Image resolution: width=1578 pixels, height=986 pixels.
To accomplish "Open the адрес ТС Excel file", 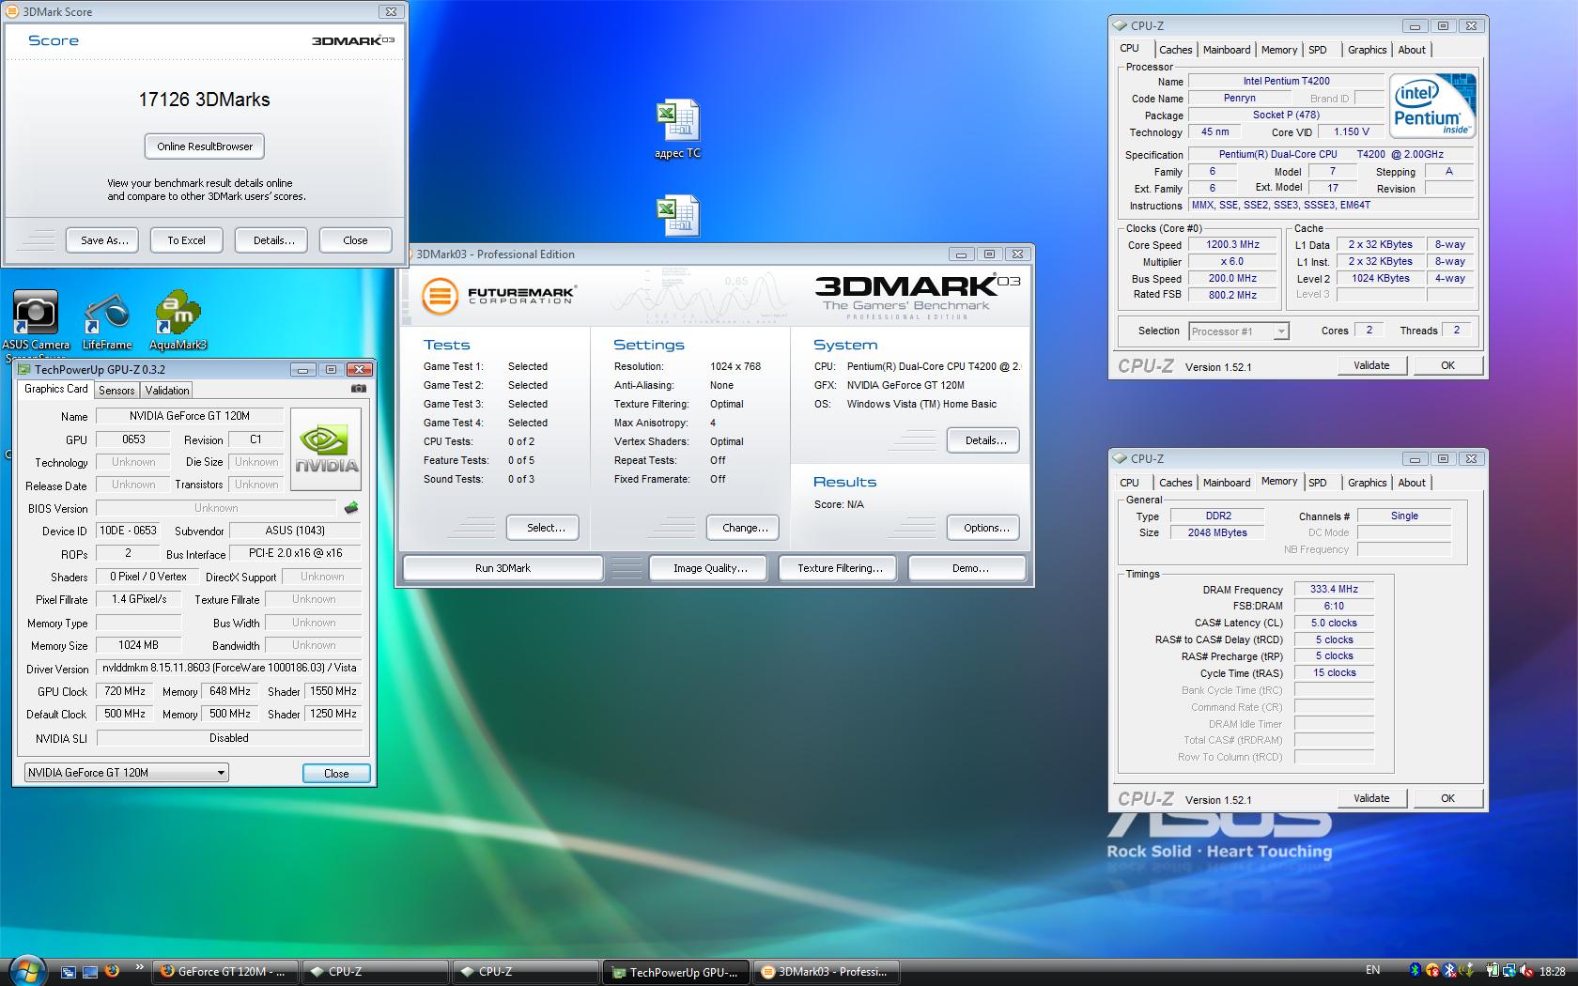I will click(677, 130).
